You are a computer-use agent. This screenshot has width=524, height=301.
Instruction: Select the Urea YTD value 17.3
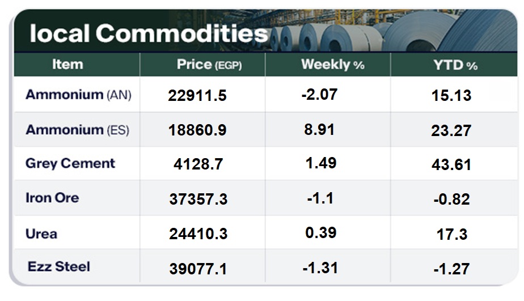coord(452,234)
